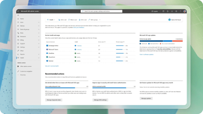Click the Setup wrench icon
This screenshot has height=114, width=203.
click(x=18, y=51)
